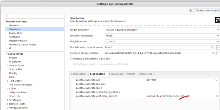Clear the compiled library location field
220x110 pixels.
pos(213,53)
